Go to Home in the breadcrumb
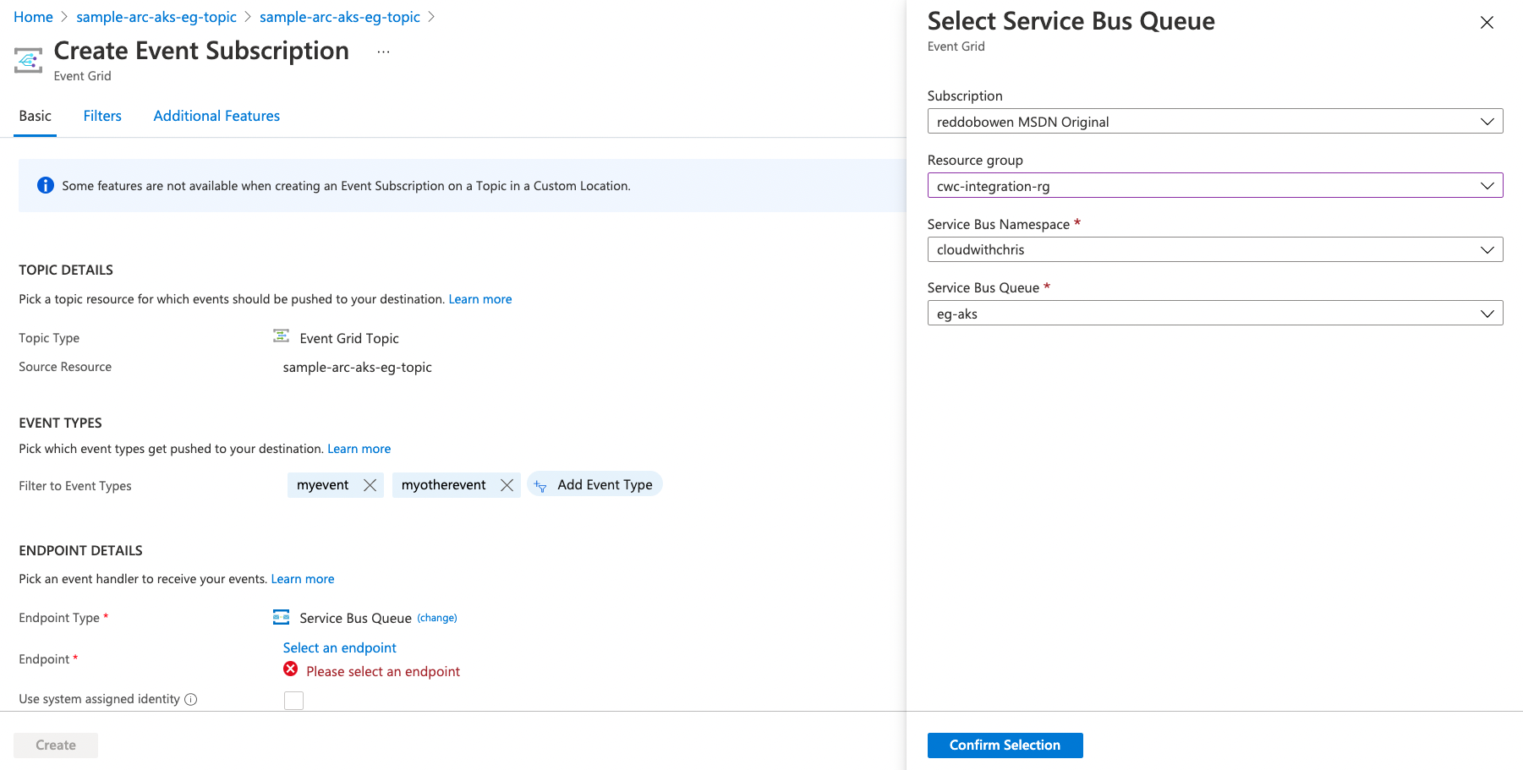Viewport: 1523px width, 770px height. [x=33, y=17]
